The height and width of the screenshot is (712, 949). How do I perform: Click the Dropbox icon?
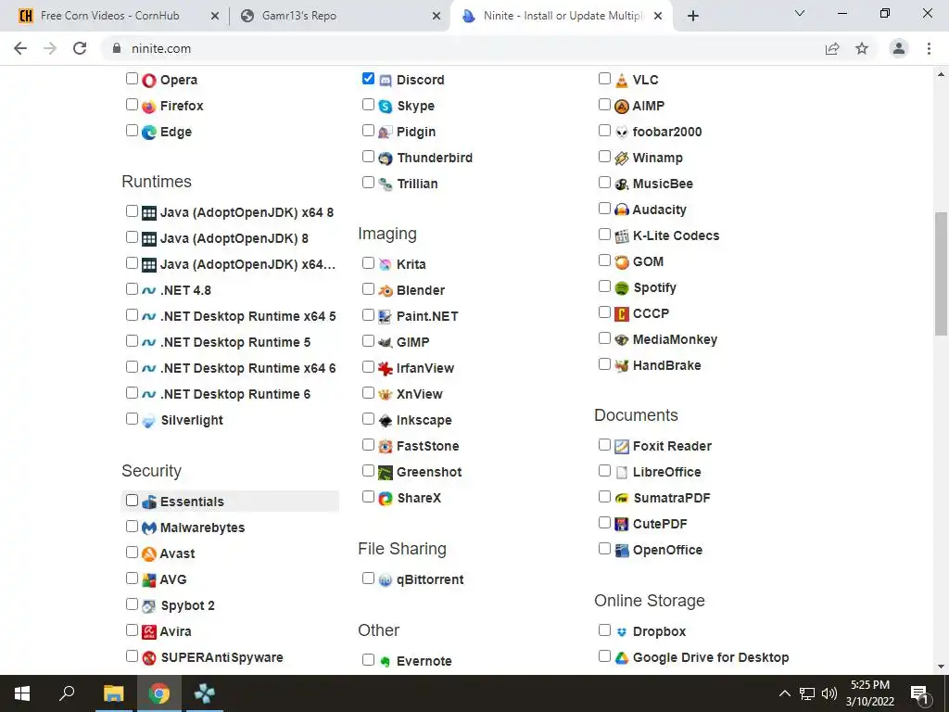[x=622, y=631]
